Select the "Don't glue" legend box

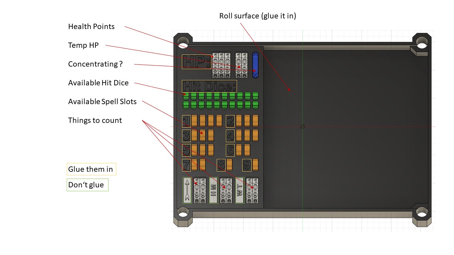(x=87, y=185)
